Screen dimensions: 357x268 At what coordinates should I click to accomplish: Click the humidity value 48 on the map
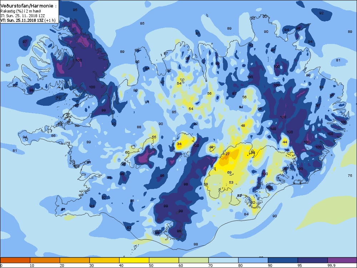tap(243, 125)
